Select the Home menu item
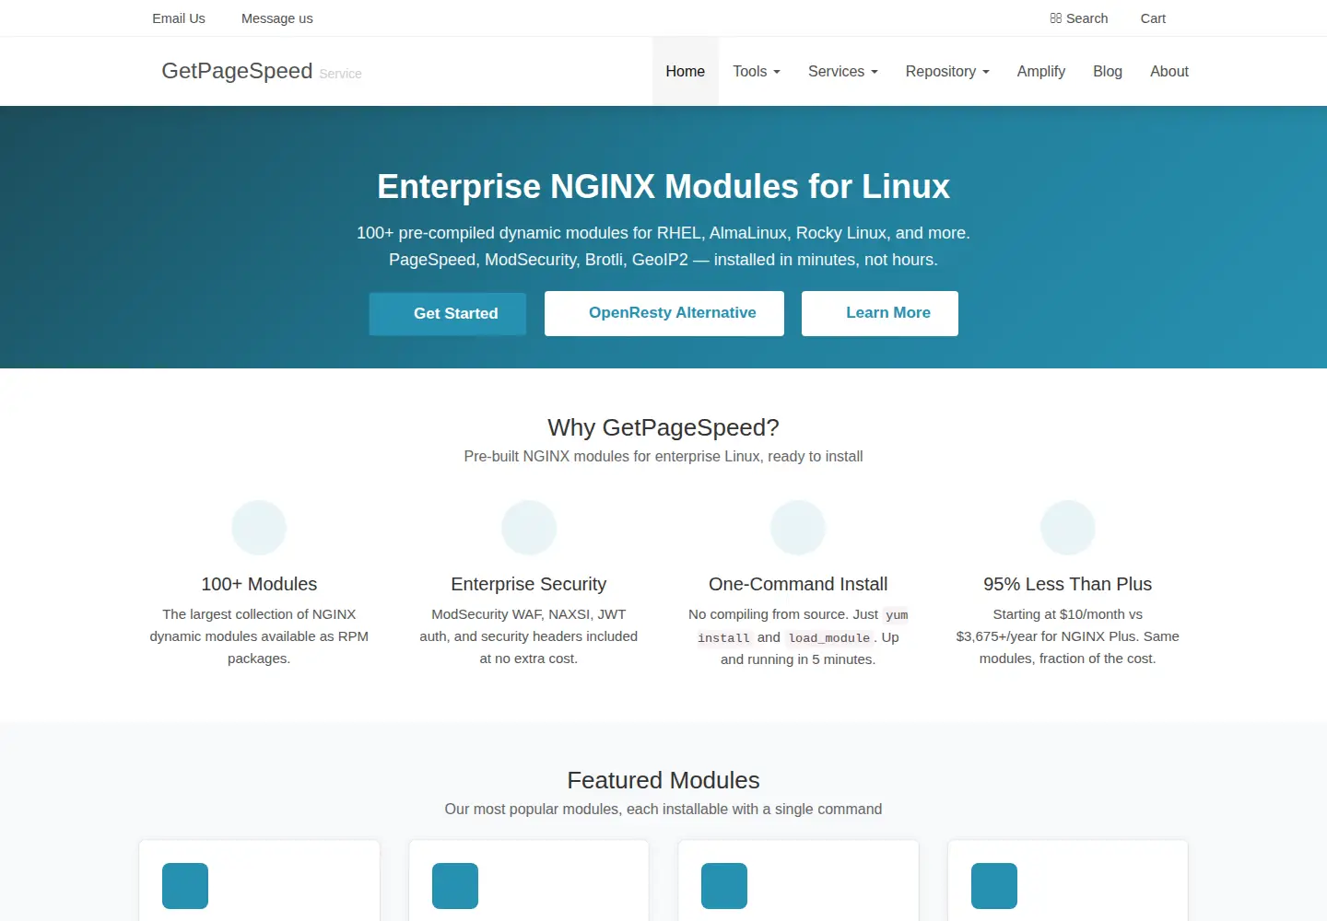1327x921 pixels. [x=686, y=71]
